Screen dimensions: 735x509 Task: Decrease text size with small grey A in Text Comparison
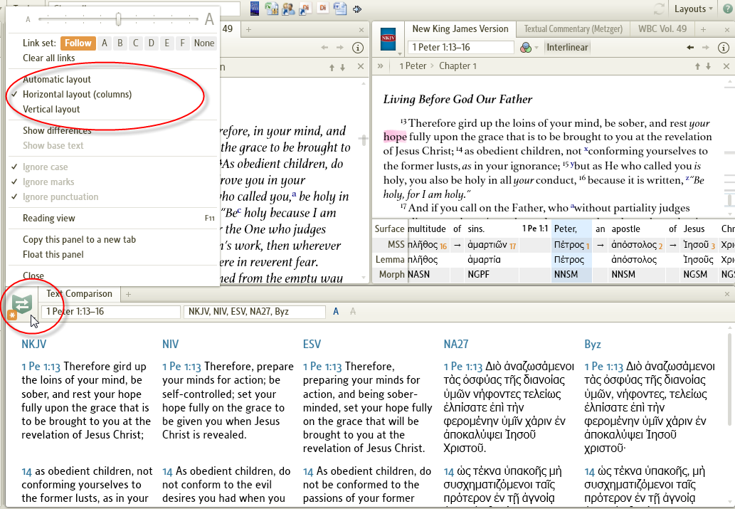click(352, 312)
